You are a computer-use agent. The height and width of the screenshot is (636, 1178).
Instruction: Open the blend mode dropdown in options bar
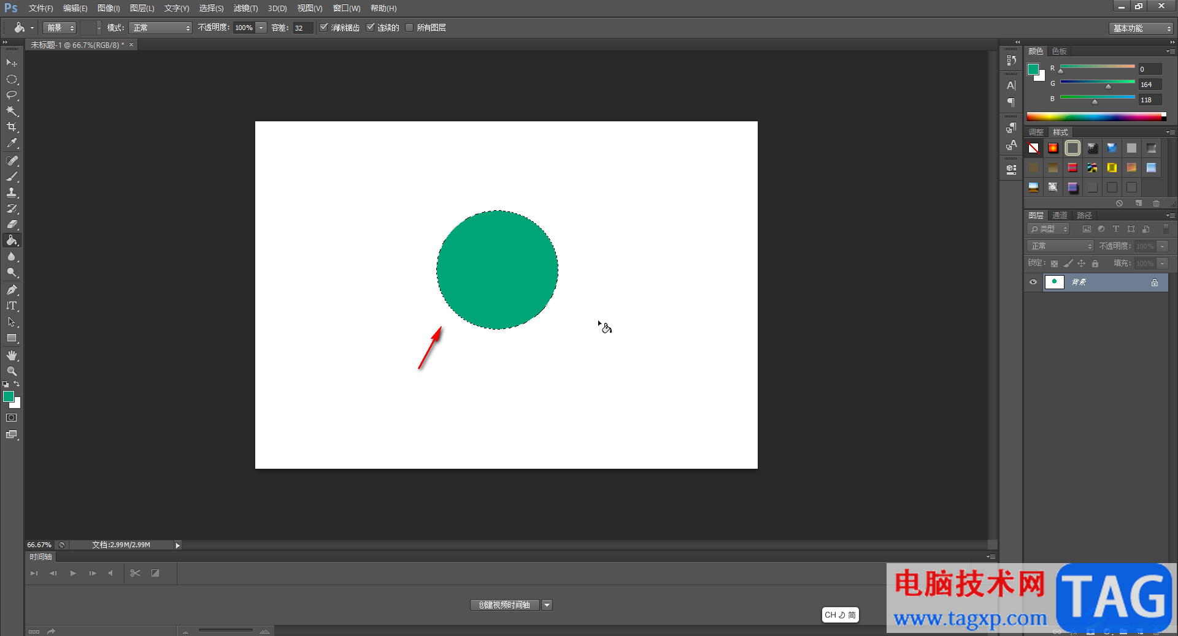click(160, 28)
